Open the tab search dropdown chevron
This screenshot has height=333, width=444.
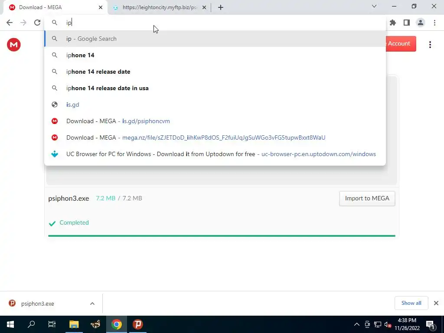(x=374, y=6)
